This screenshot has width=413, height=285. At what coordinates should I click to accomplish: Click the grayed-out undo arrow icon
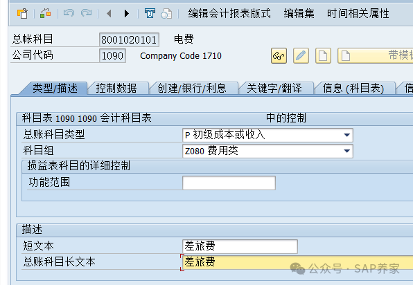[x=69, y=13]
